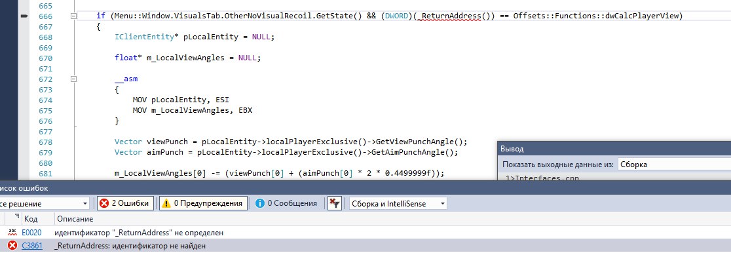Click OtherNoVisualRecoil in line 666
The height and width of the screenshot is (274, 731).
pos(269,16)
